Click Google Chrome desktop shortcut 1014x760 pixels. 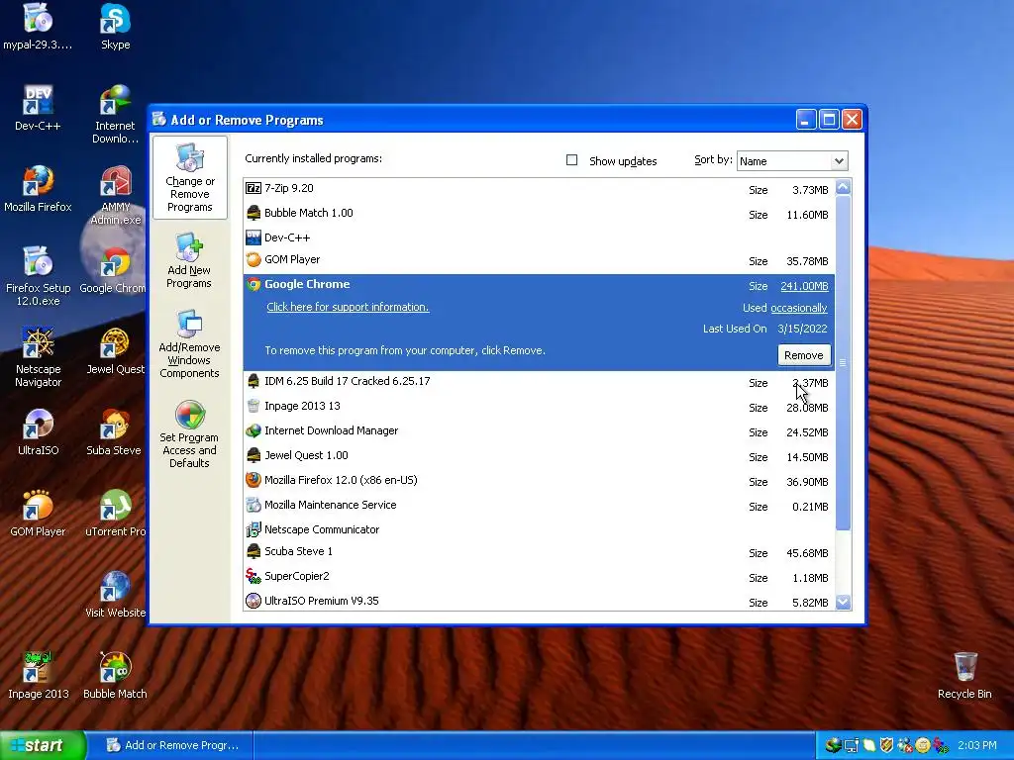(x=114, y=270)
